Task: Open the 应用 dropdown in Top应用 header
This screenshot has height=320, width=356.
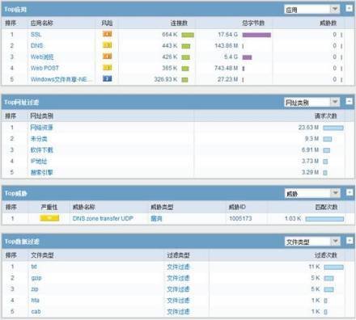Action: (312, 10)
